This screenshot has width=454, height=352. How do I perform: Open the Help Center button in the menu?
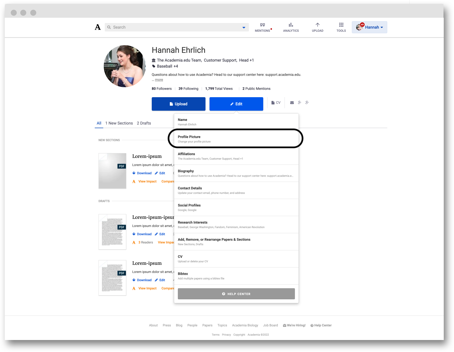point(236,294)
